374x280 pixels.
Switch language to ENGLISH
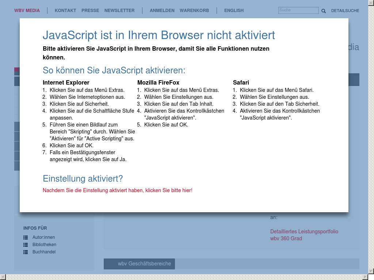coord(234,11)
